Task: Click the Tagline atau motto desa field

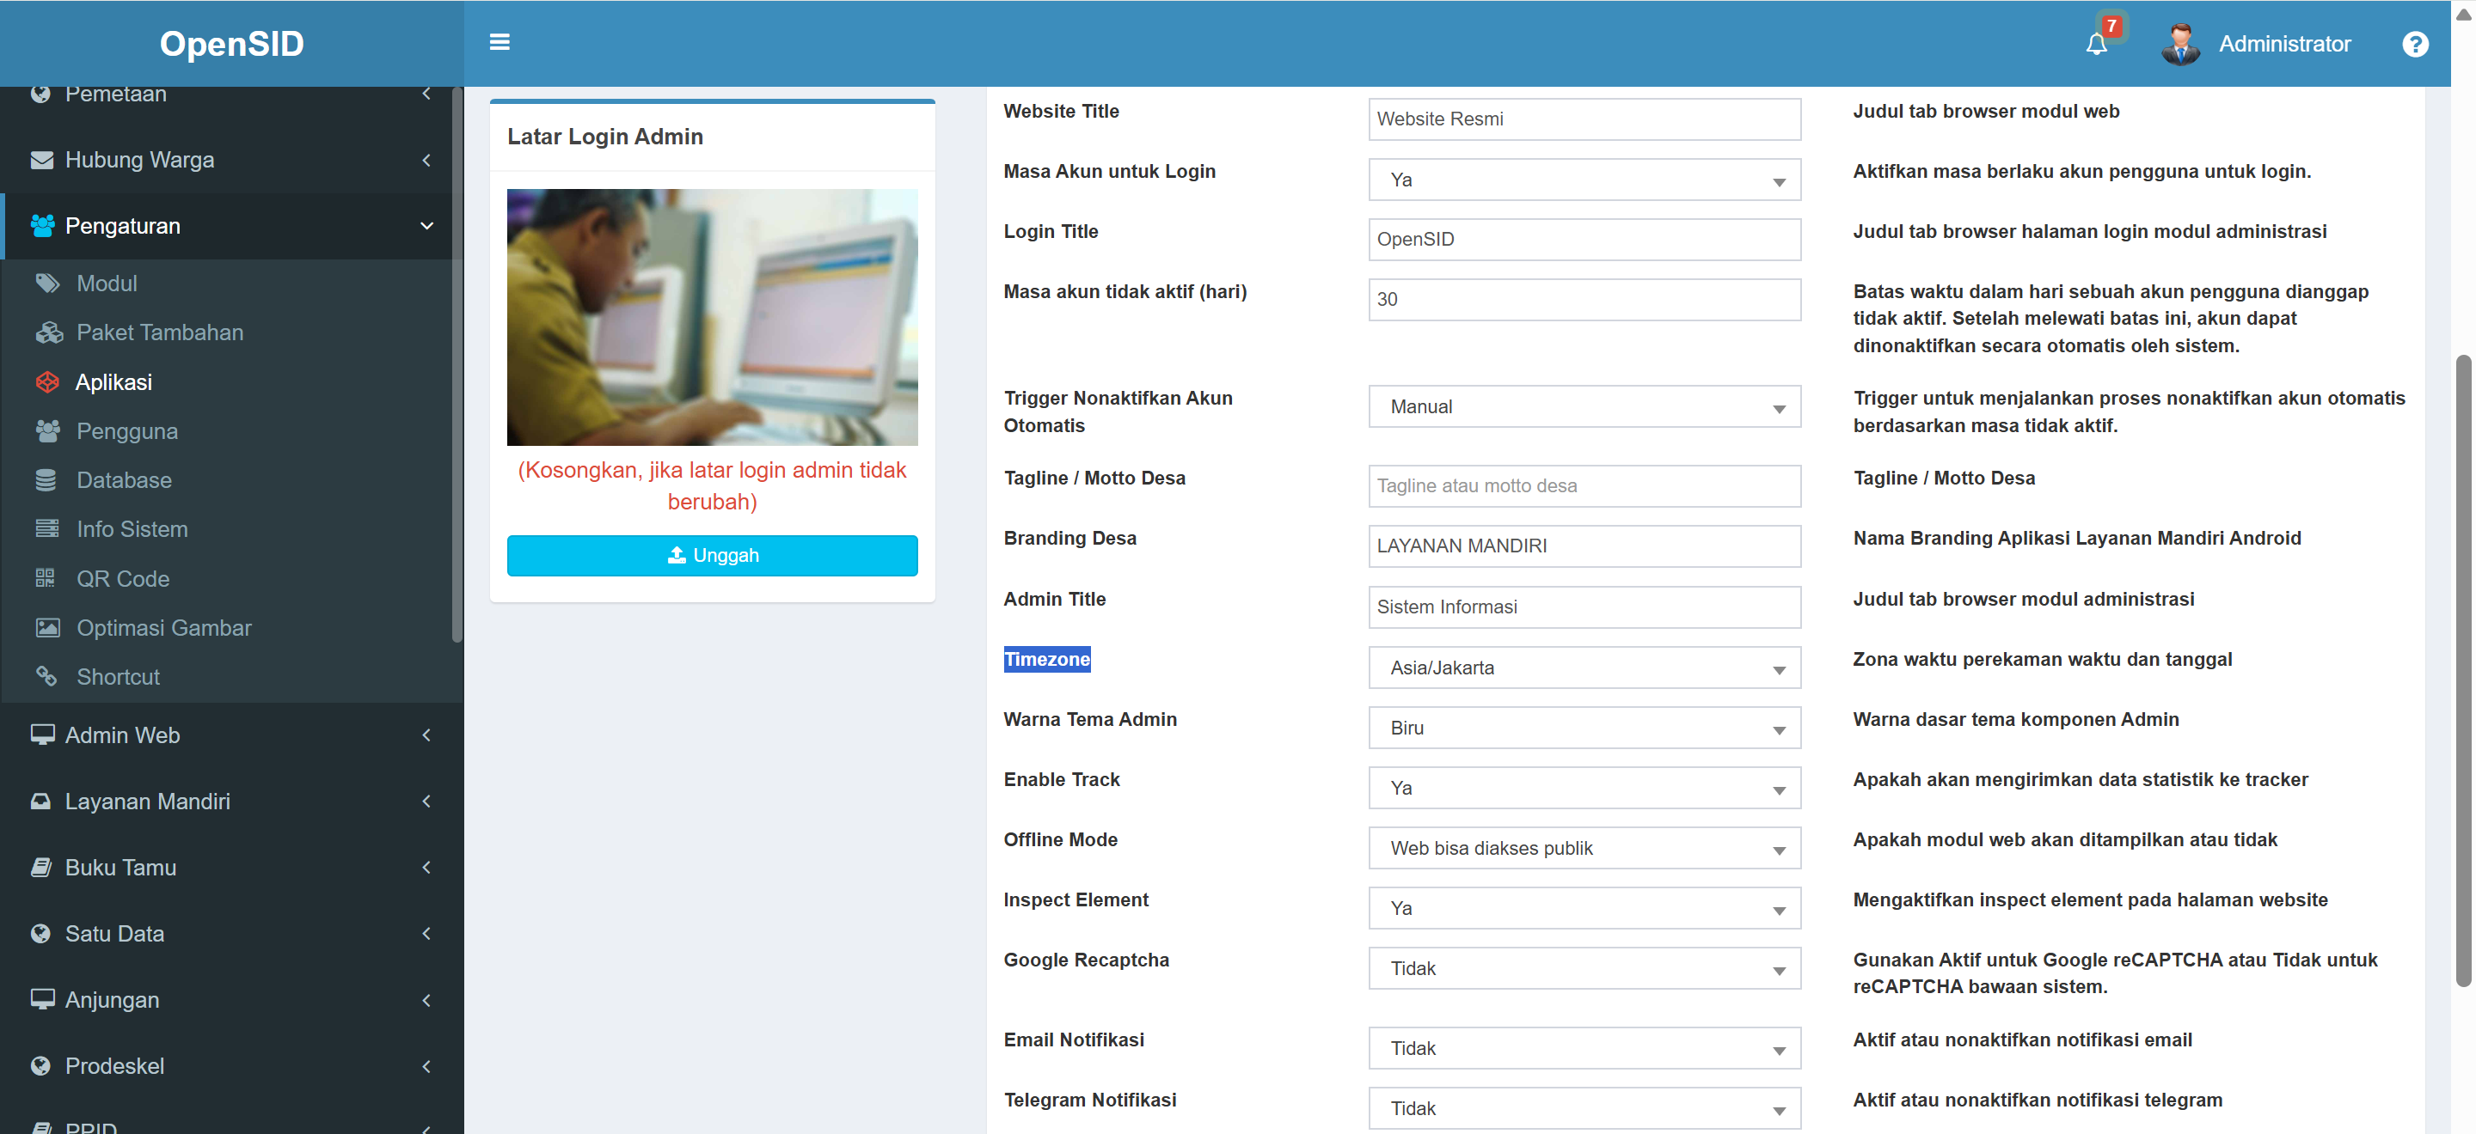Action: 1584,486
